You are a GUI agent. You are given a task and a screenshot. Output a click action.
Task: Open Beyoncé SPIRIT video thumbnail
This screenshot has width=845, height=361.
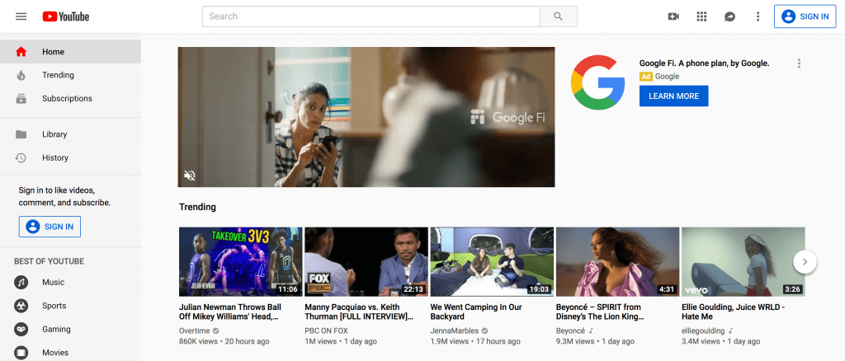pos(617,261)
